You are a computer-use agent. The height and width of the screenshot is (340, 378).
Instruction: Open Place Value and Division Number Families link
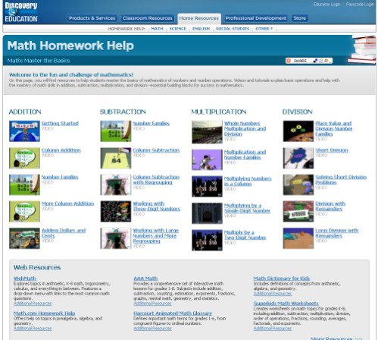pyautogui.click(x=334, y=128)
